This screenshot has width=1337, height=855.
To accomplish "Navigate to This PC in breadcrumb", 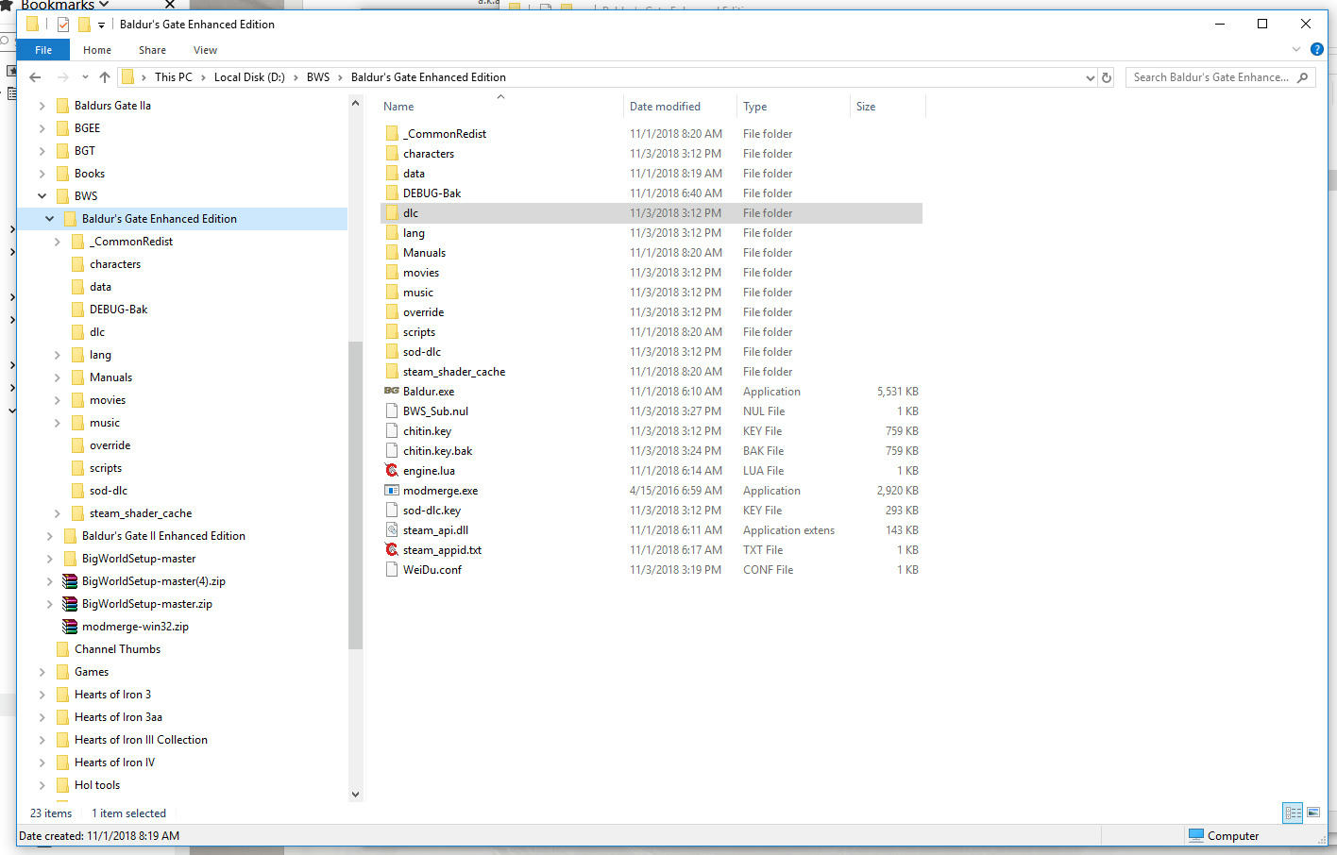I will [174, 77].
